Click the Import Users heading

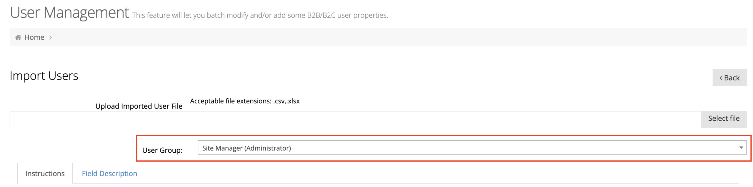click(44, 76)
